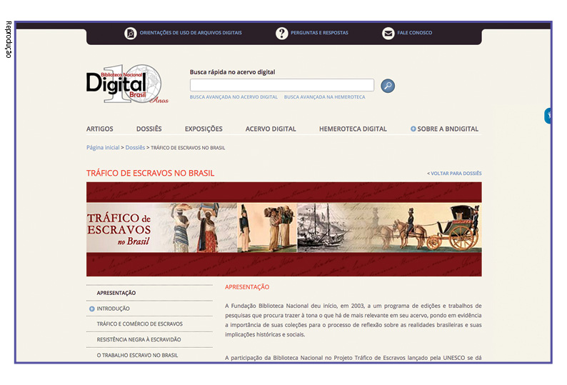Click the digital files guidance icon
567x385 pixels.
[x=131, y=33]
